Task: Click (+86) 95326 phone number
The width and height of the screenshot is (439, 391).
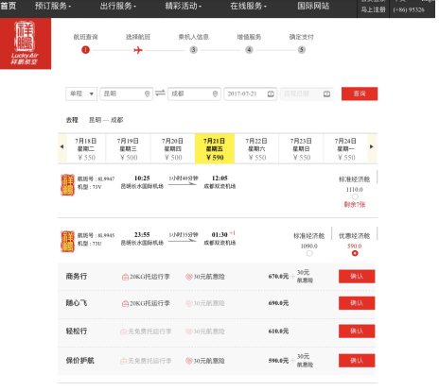Action: tap(409, 9)
